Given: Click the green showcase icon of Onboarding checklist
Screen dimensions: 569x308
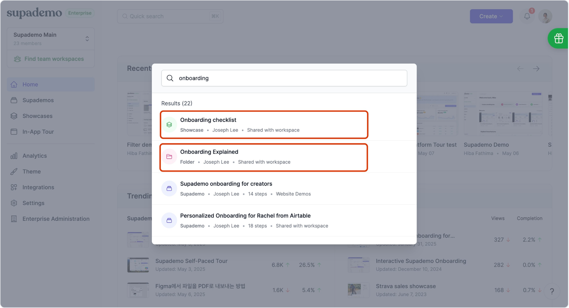Looking at the screenshot, I should click(169, 125).
